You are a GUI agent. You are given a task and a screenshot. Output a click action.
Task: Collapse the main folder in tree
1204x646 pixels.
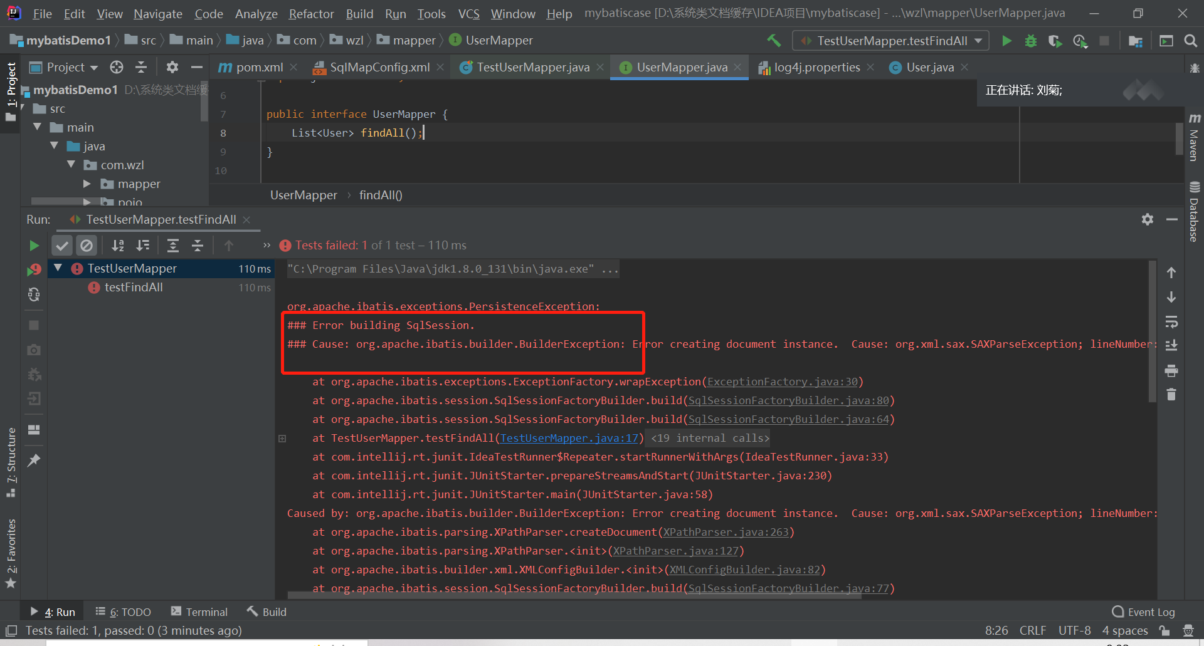point(38,127)
